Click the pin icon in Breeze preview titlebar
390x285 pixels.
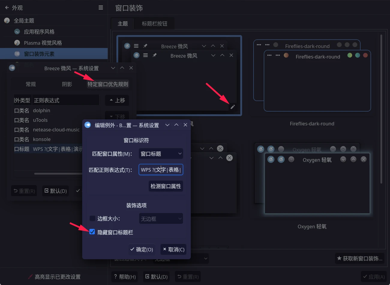154,55
